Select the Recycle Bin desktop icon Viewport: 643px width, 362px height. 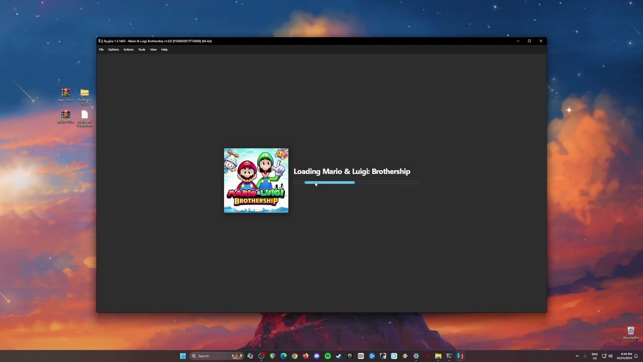[x=631, y=333]
